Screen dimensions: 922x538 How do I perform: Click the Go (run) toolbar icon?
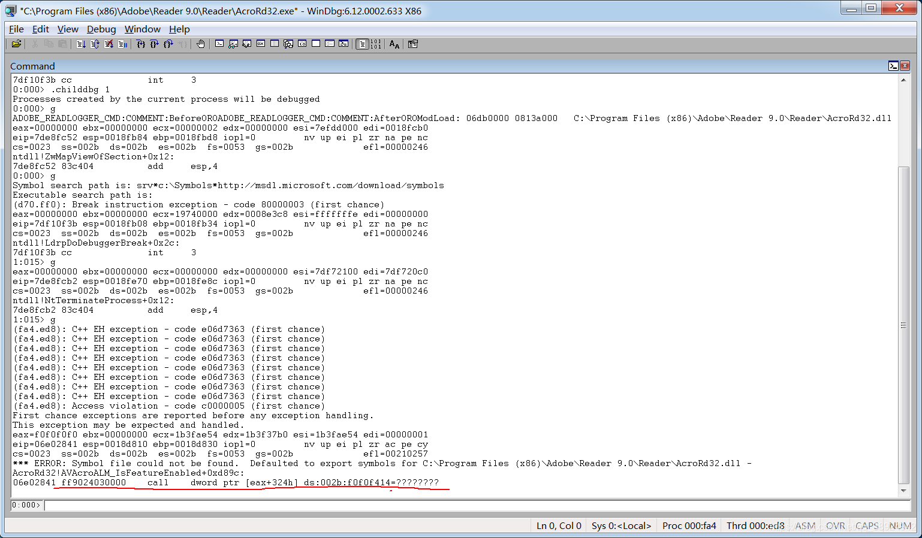[x=81, y=44]
